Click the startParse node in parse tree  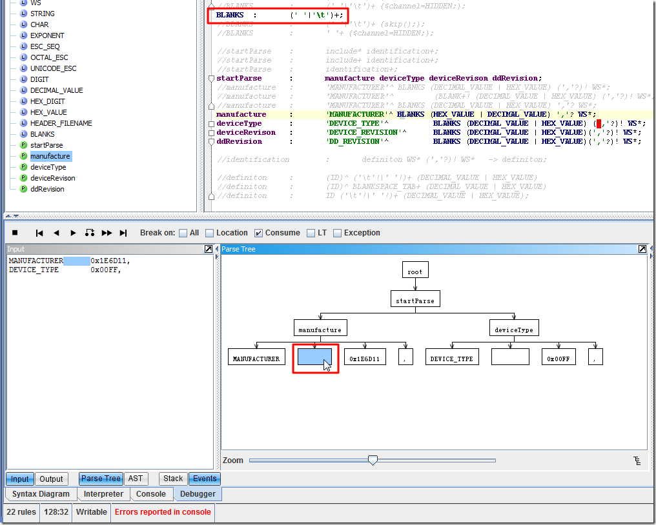pyautogui.click(x=415, y=299)
